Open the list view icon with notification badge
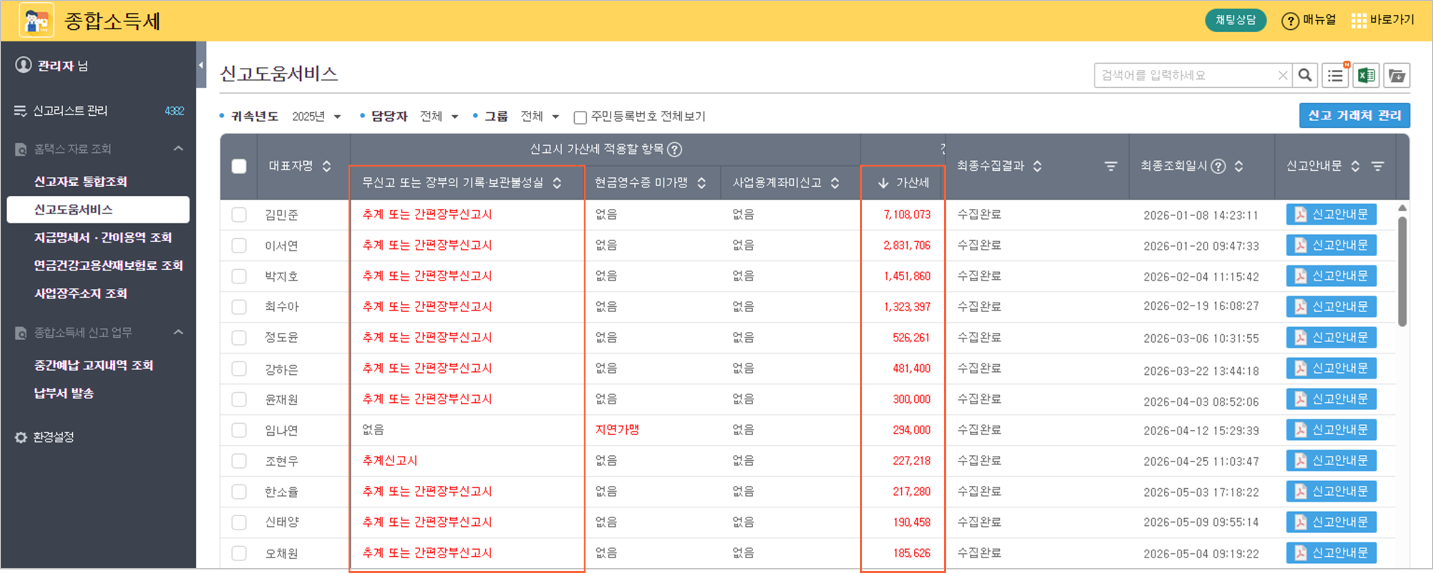1433x573 pixels. [1336, 75]
